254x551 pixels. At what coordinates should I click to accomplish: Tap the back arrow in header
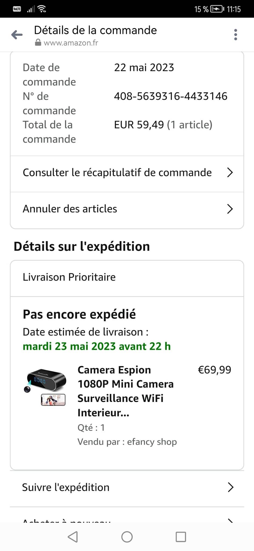click(17, 35)
